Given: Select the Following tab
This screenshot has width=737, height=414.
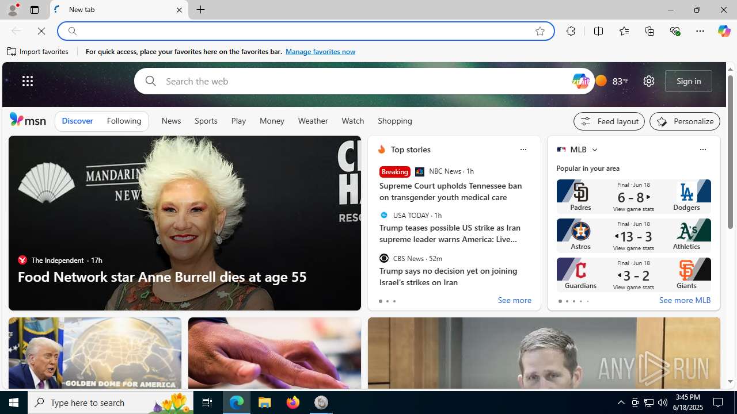Looking at the screenshot, I should [124, 121].
